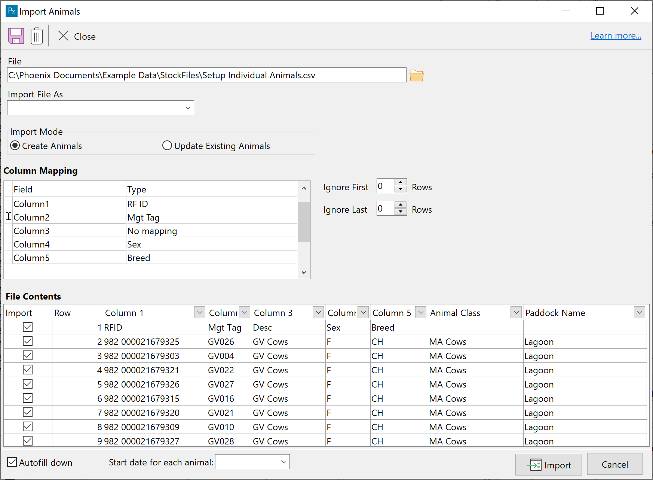Click the Row column header
This screenshot has width=653, height=480.
[77, 313]
